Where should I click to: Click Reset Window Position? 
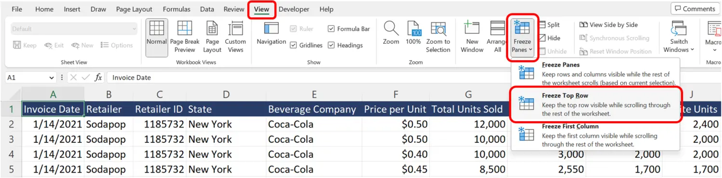pos(615,51)
